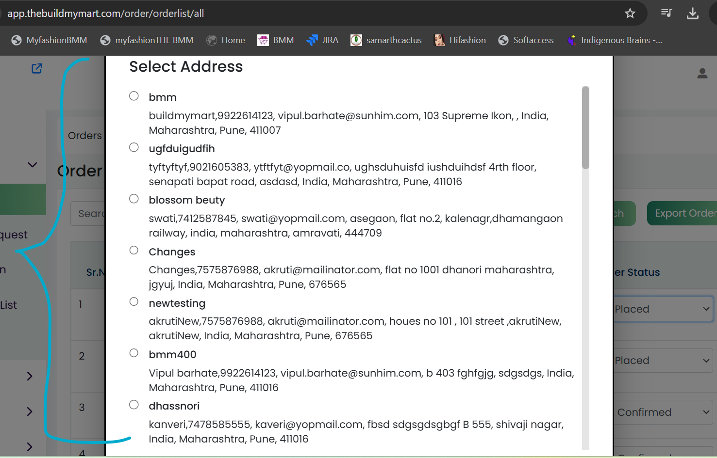Click the Export Order button

coord(684,213)
